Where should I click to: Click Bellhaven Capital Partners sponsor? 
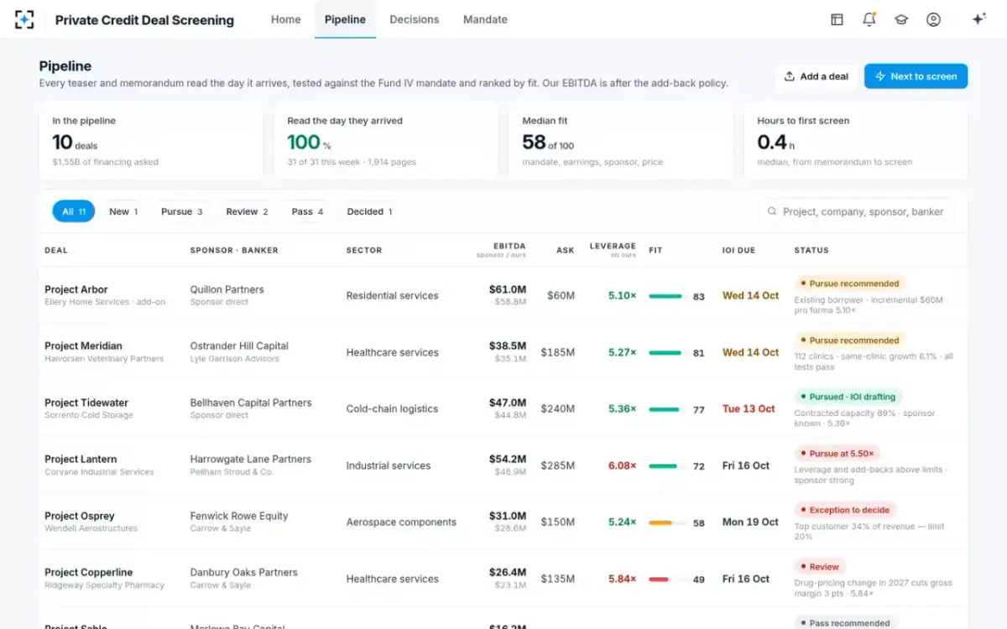click(x=251, y=403)
